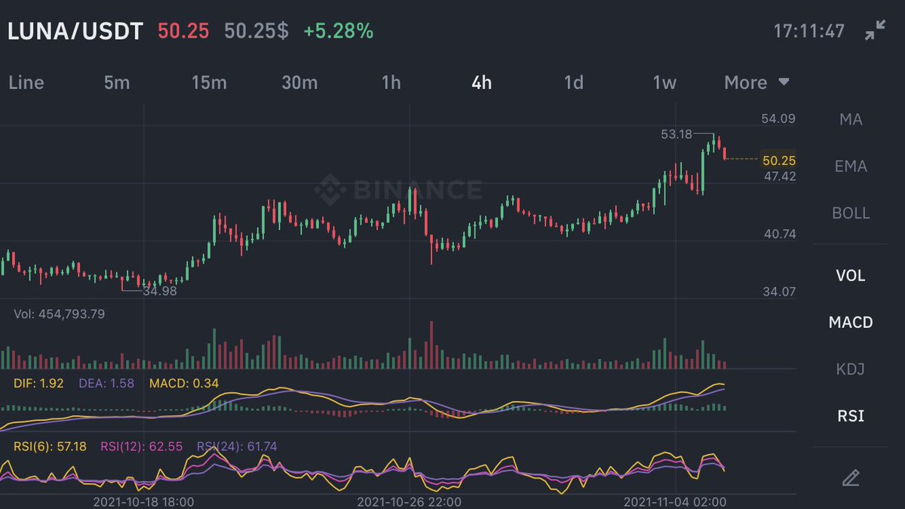Tap the 47.42 price axis label
905x509 pixels.
(779, 176)
